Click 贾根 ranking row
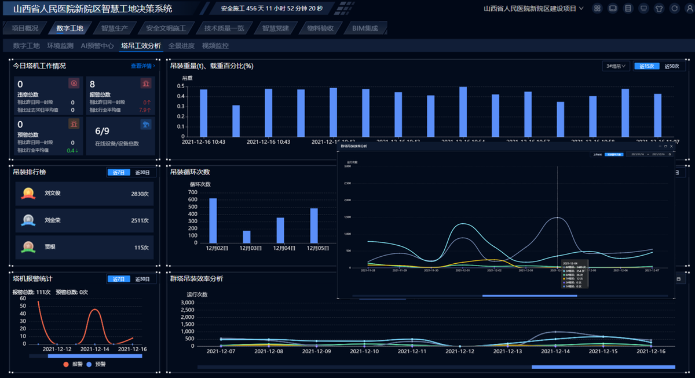695x378 pixels. (x=85, y=248)
